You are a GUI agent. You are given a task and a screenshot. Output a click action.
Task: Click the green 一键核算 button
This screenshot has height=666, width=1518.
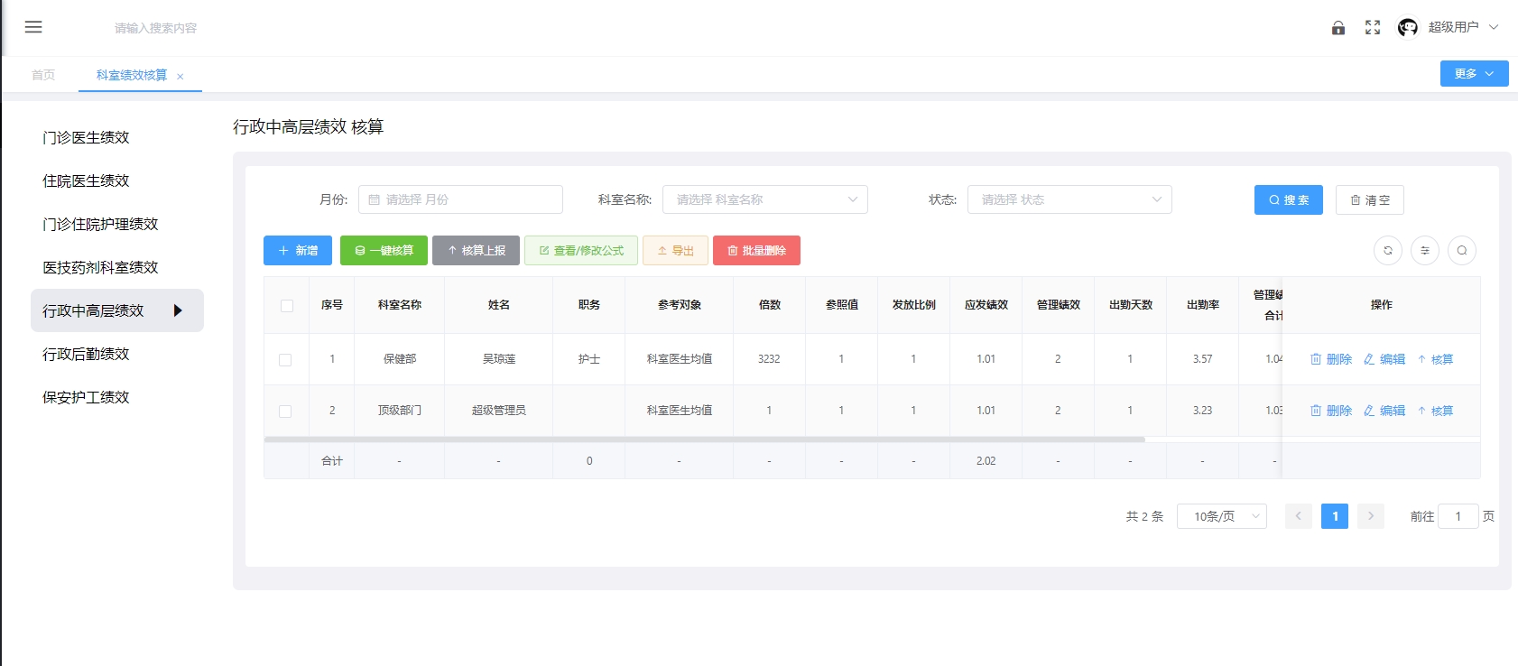pyautogui.click(x=384, y=251)
